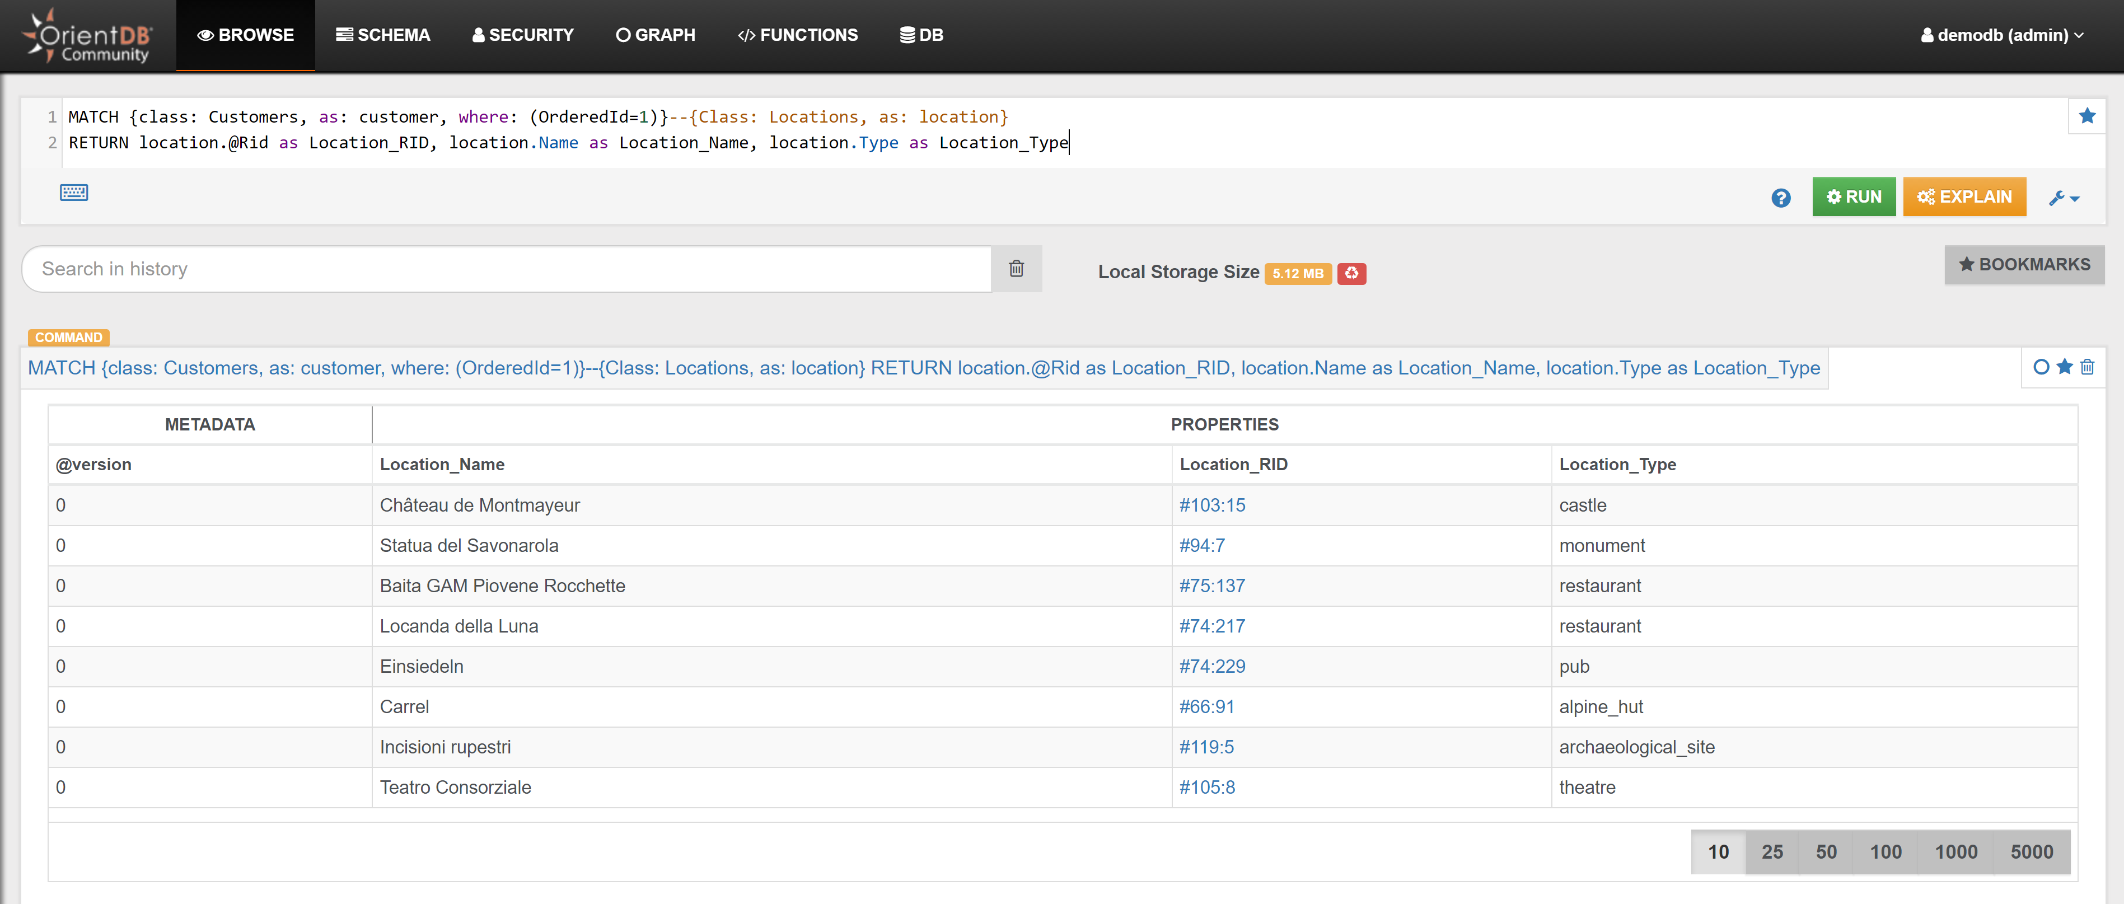Star the executed command result
This screenshot has height=904, width=2124.
coord(2064,367)
